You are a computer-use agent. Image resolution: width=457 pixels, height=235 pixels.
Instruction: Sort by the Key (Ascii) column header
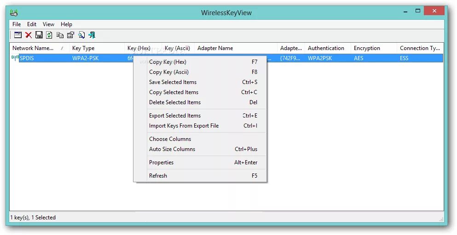[178, 48]
